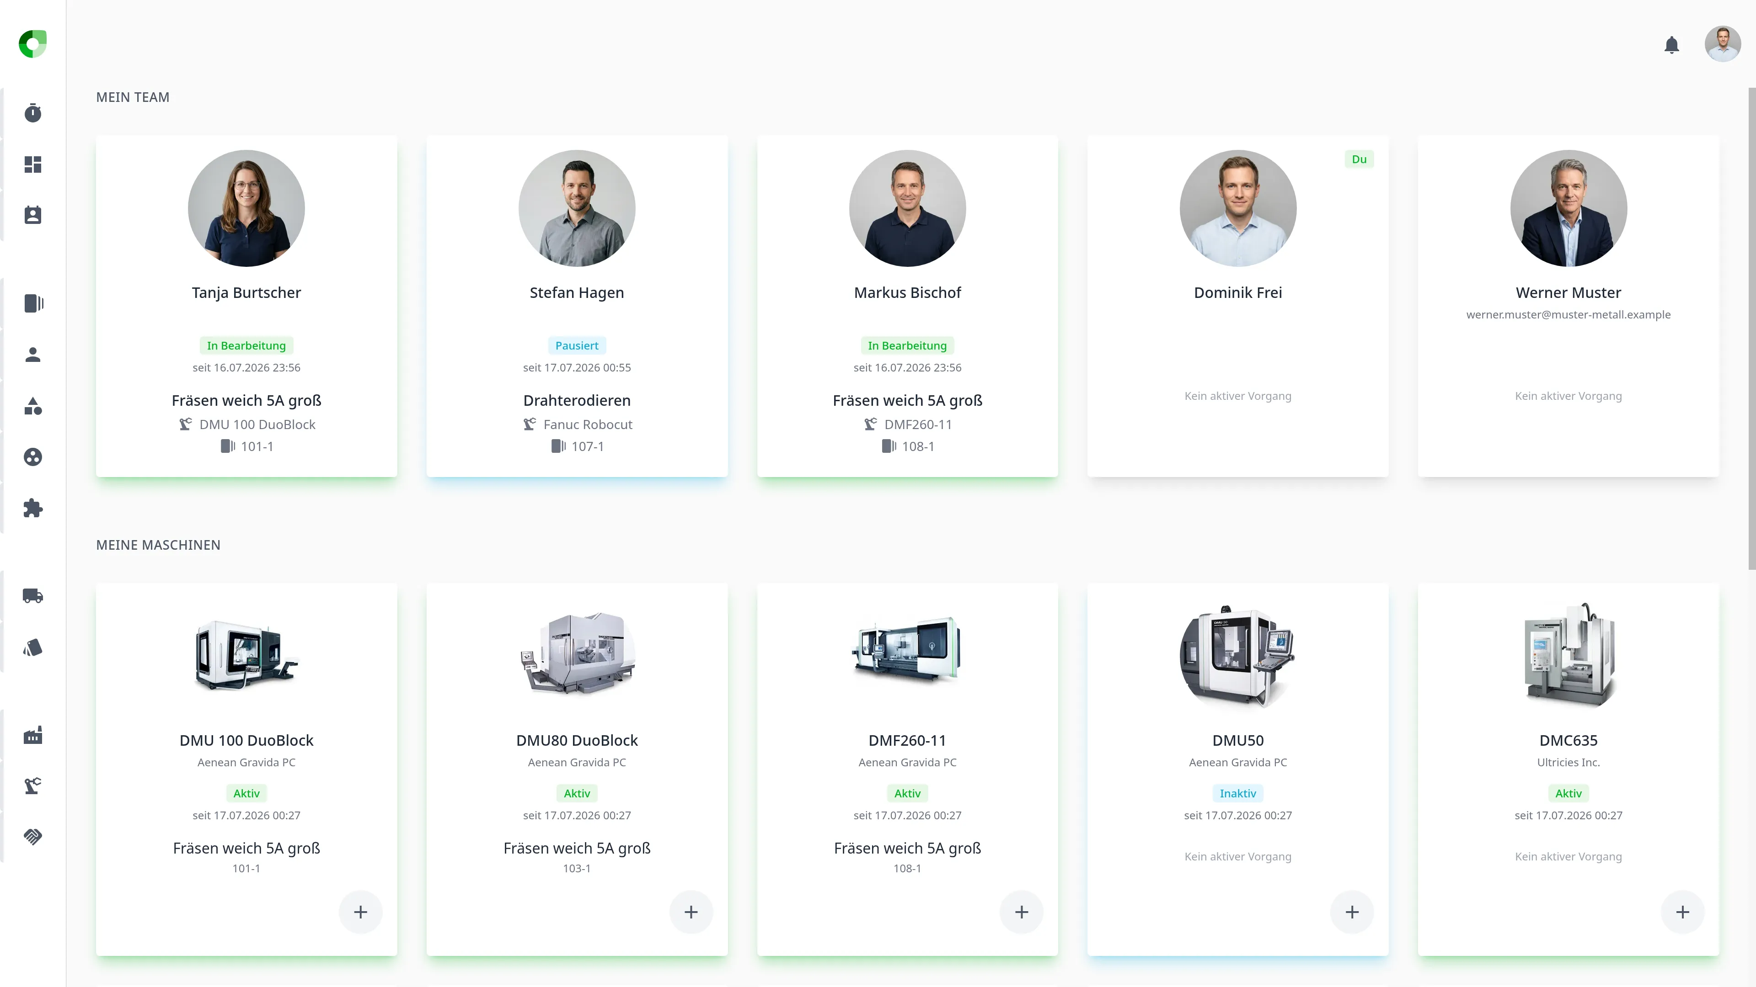Screen dimensions: 1756x987
Task: Open the orders document icon in sidebar
Action: tap(33, 303)
